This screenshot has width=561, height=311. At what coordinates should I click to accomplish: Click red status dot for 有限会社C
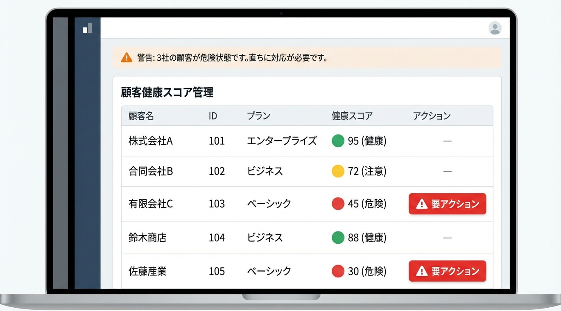(338, 204)
